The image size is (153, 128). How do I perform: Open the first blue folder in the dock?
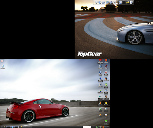coord(104,2)
